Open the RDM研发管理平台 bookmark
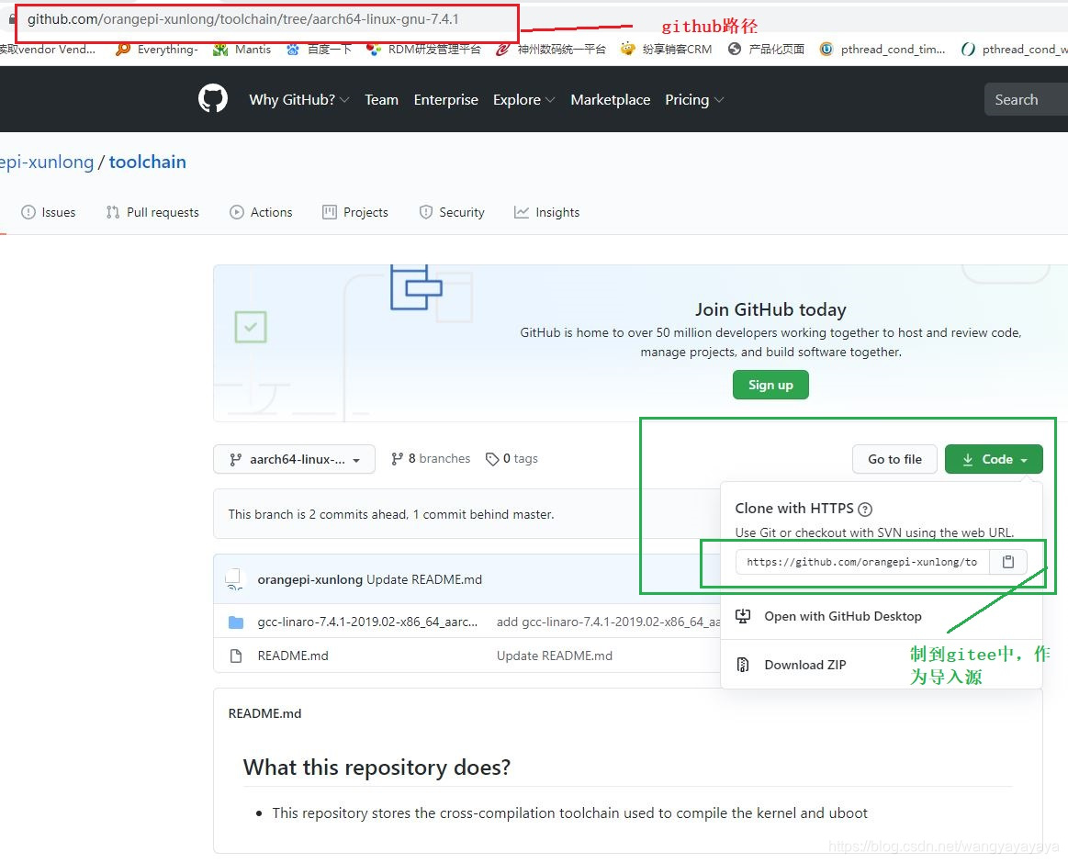Image resolution: width=1068 pixels, height=863 pixels. [x=423, y=49]
